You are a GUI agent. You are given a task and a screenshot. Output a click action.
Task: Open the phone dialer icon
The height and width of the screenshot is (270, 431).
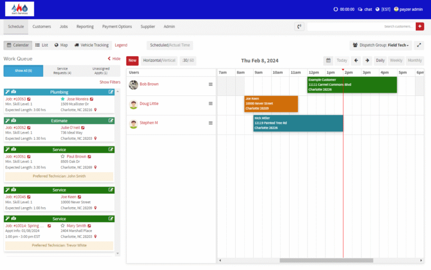point(299,26)
